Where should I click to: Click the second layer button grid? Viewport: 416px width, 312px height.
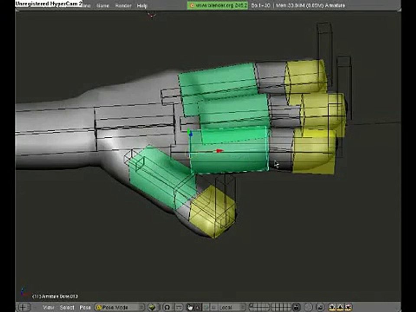(282, 307)
